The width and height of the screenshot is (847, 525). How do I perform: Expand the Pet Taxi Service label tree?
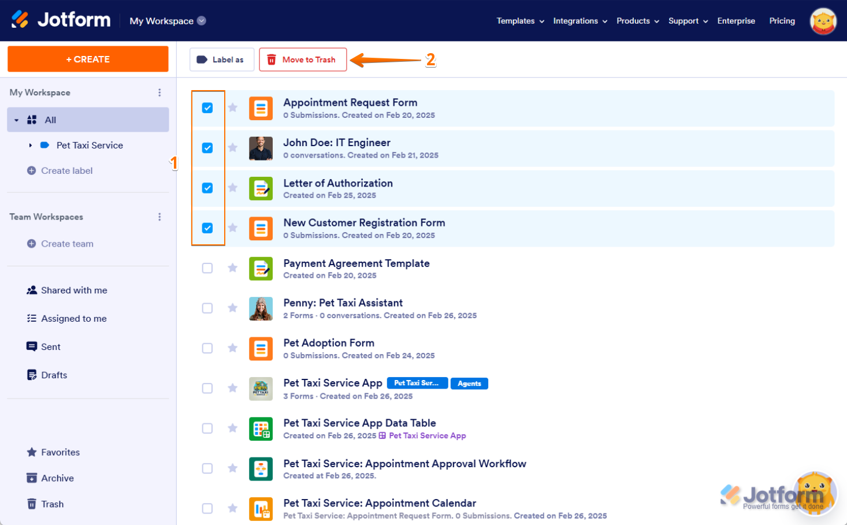point(31,146)
